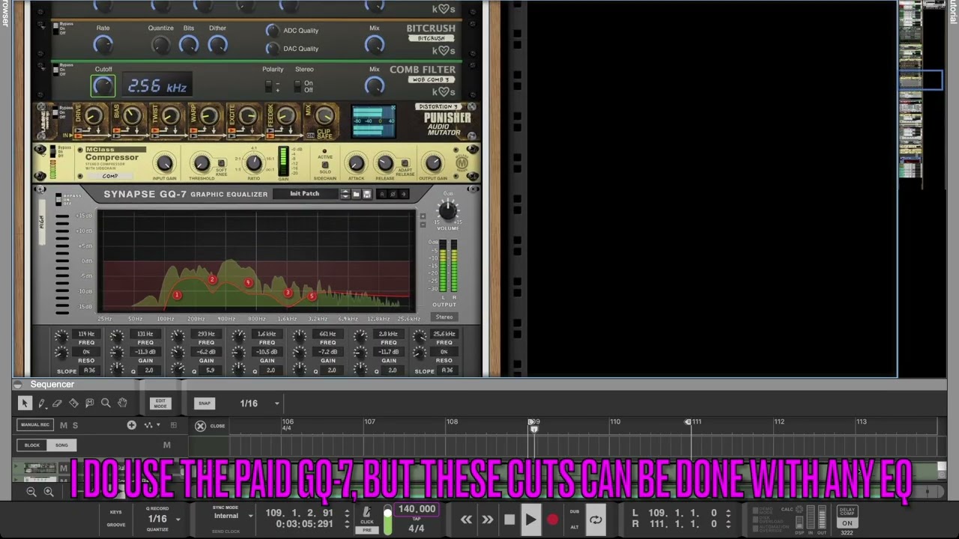Click the KEYS button in transport

click(116, 512)
